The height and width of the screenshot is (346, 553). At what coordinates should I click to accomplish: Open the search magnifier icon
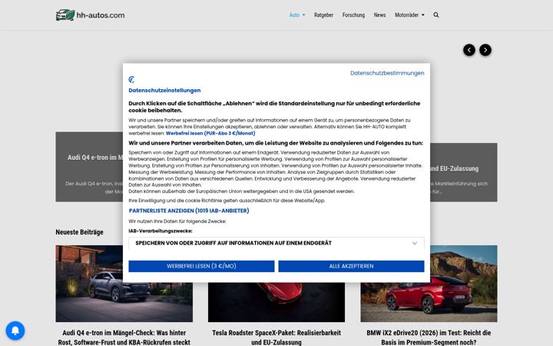point(436,15)
